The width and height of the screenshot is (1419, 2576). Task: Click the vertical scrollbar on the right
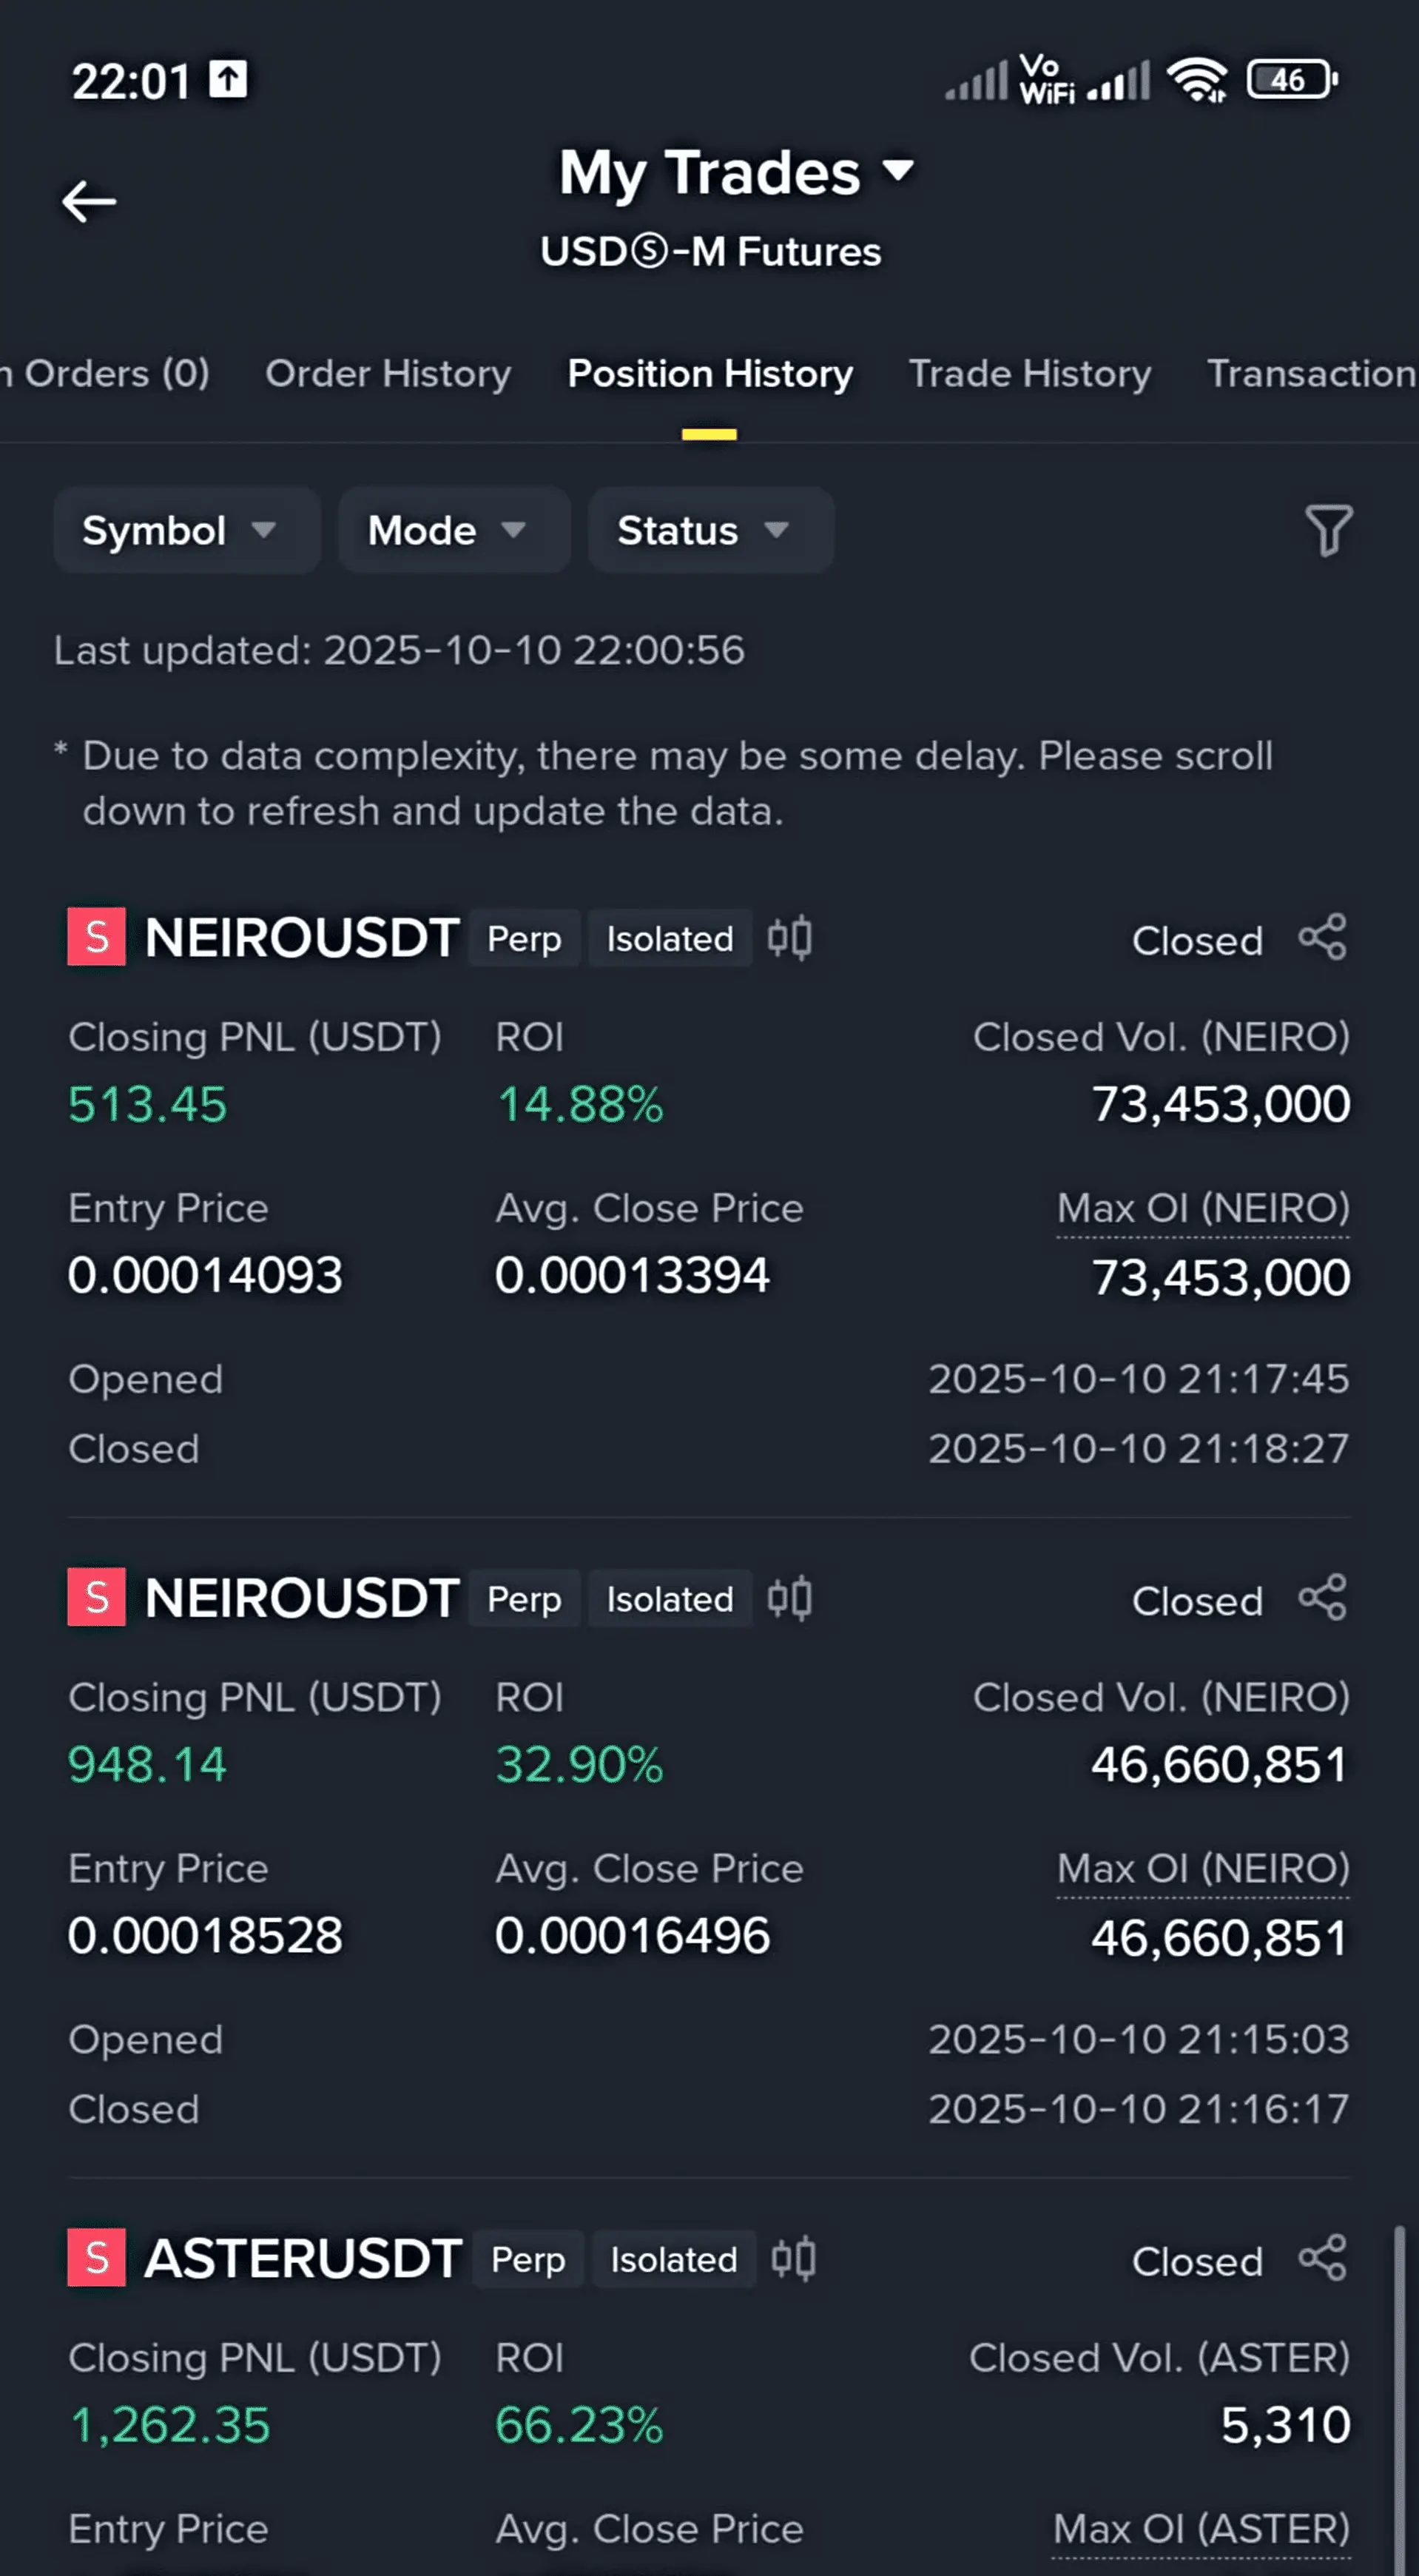1400,2400
